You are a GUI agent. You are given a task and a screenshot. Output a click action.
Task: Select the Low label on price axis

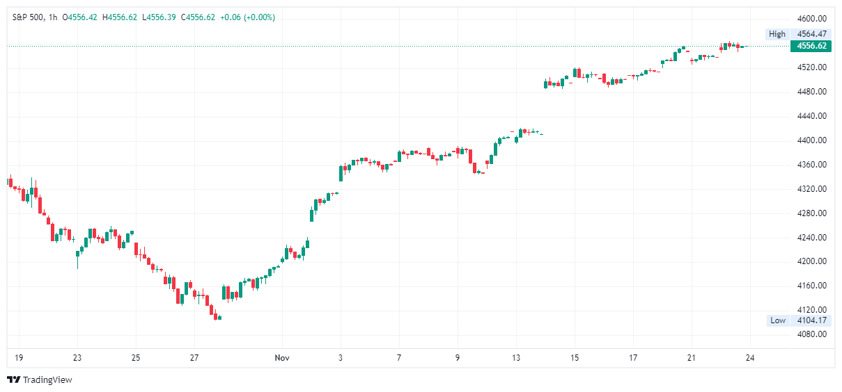click(x=777, y=320)
